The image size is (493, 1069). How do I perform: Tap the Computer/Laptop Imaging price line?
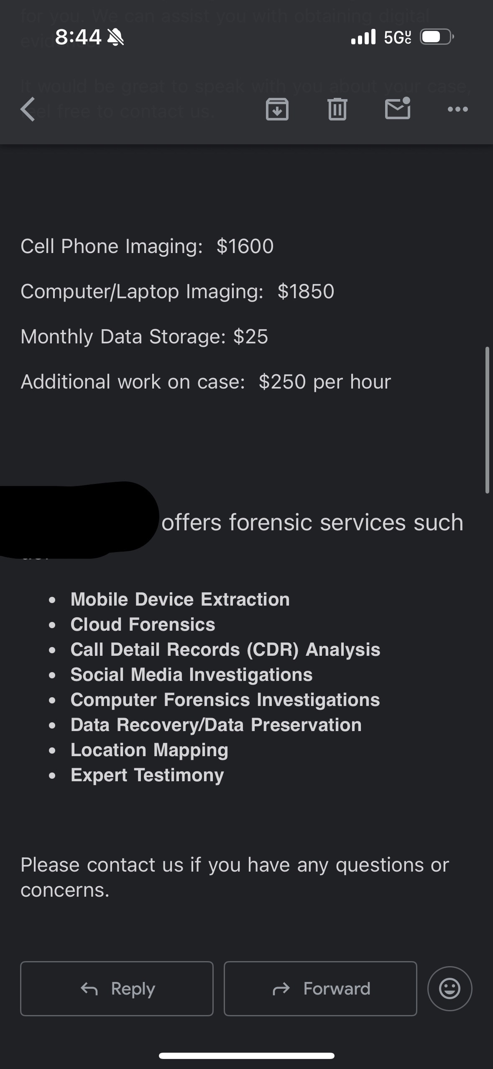click(177, 292)
